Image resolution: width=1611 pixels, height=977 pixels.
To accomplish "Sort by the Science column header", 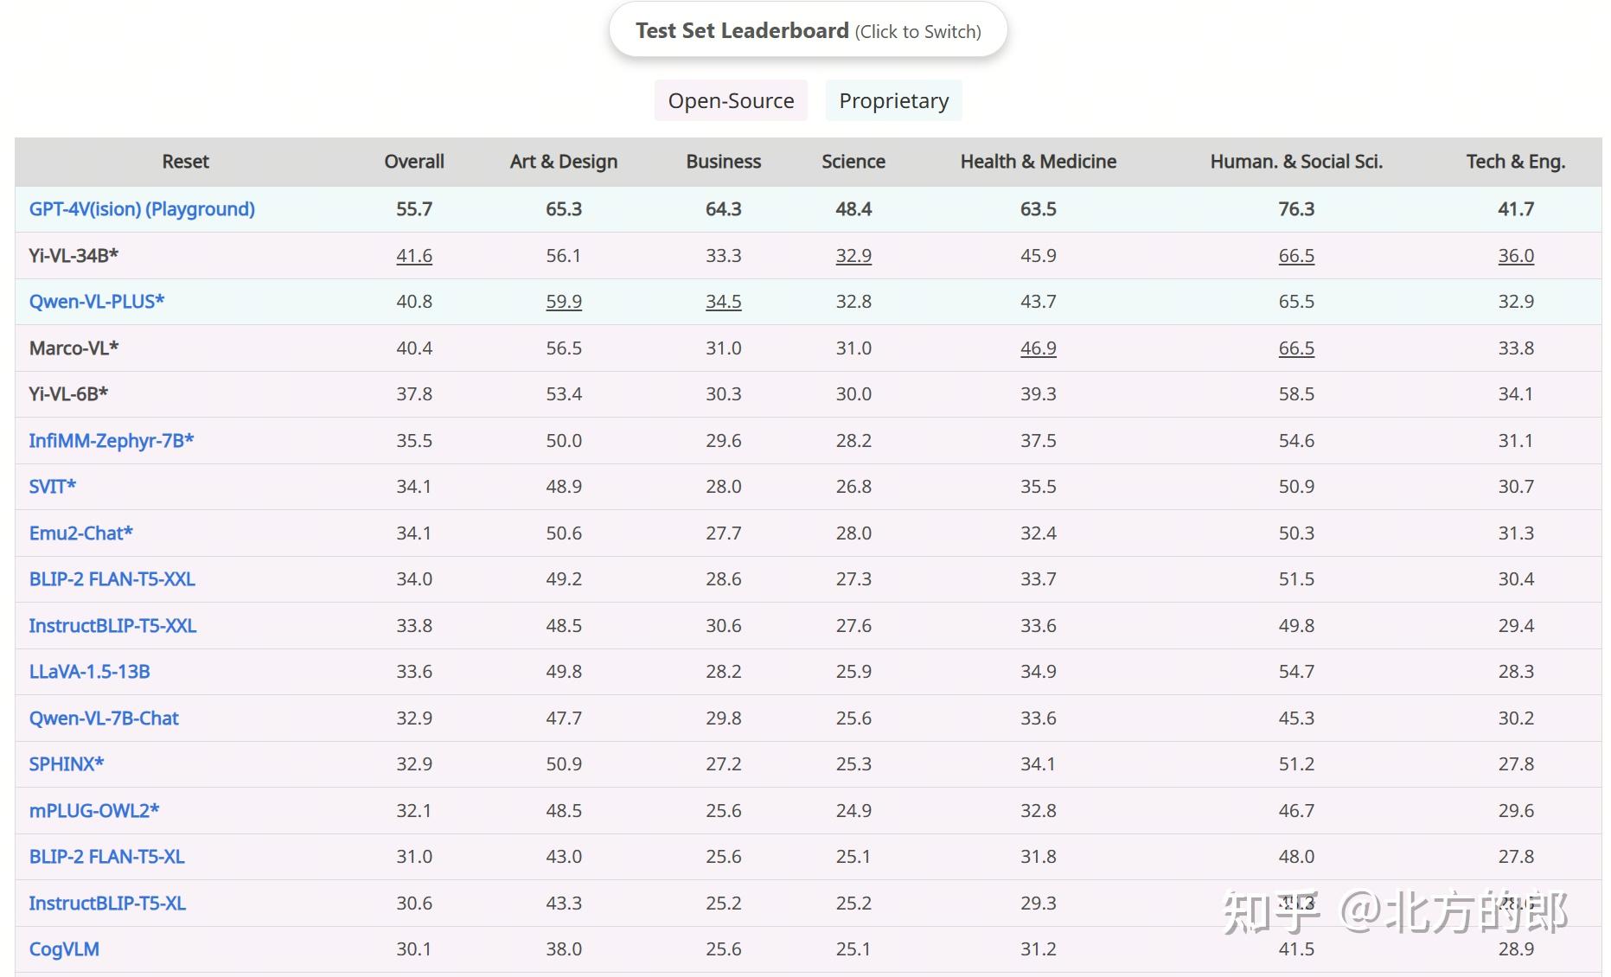I will click(853, 162).
